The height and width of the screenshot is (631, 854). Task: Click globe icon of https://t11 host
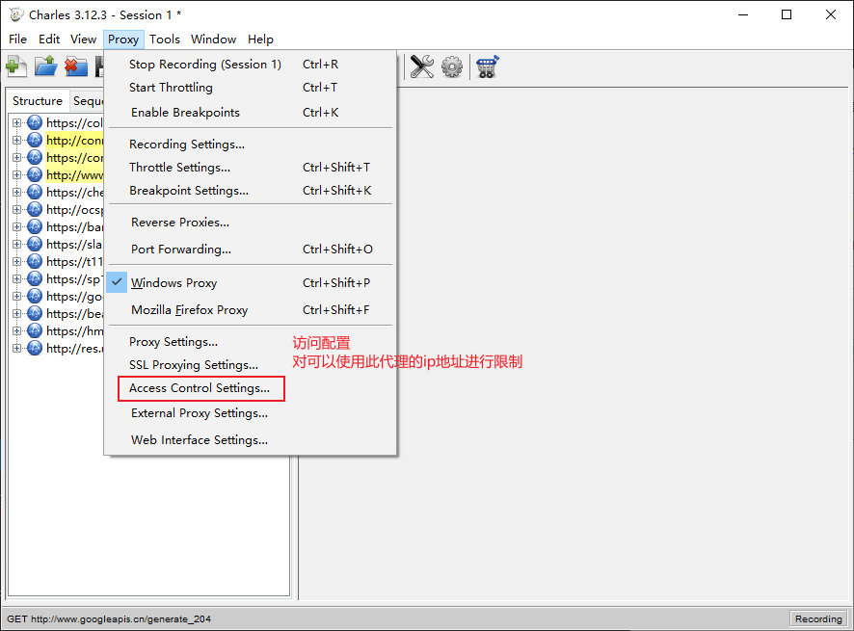35,261
